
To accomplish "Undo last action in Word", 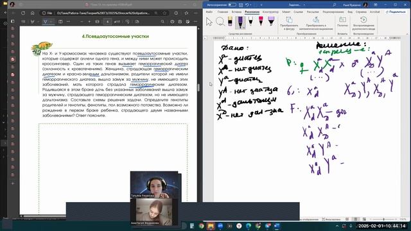I will 247,4.
